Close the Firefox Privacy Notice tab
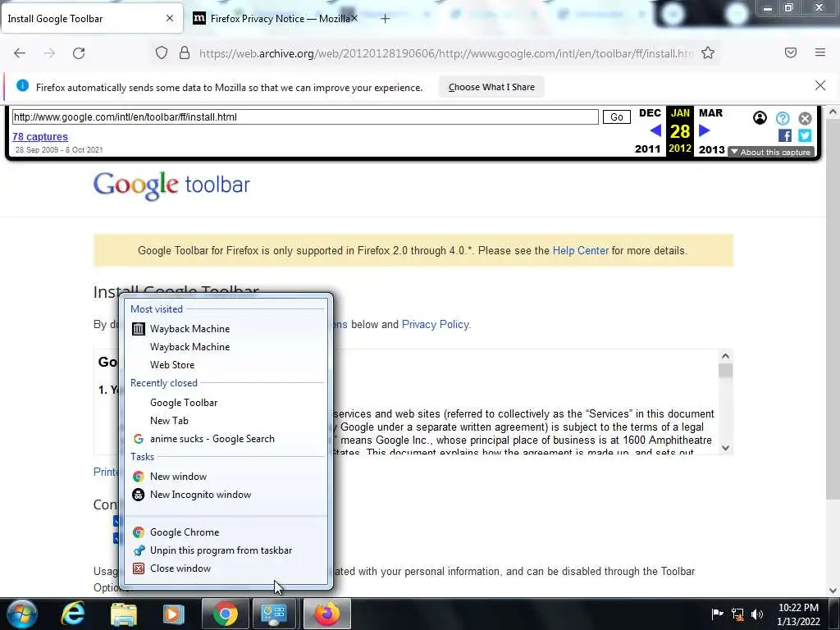The width and height of the screenshot is (840, 630). pyautogui.click(x=354, y=18)
